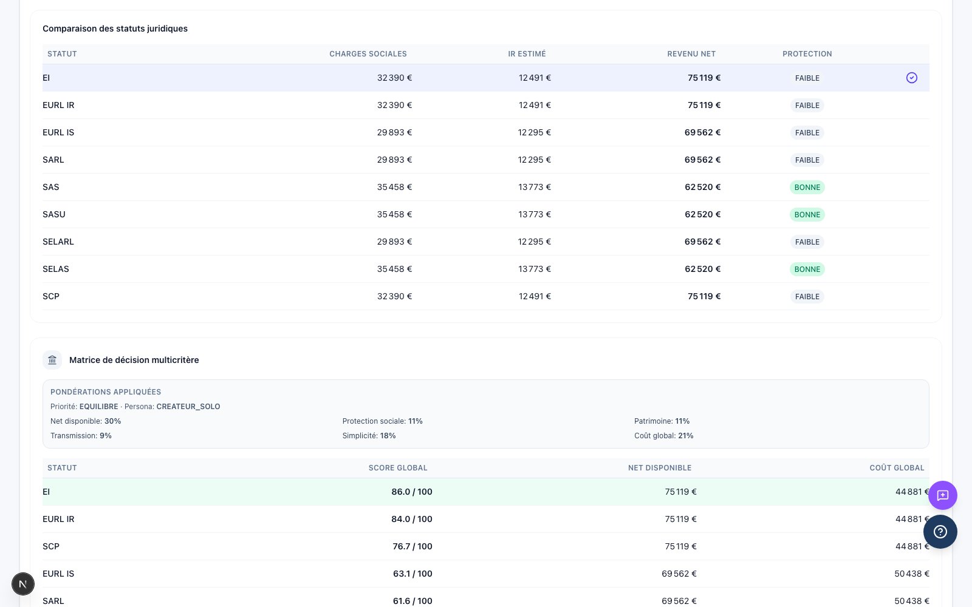Click the SASU row label

pyautogui.click(x=54, y=214)
